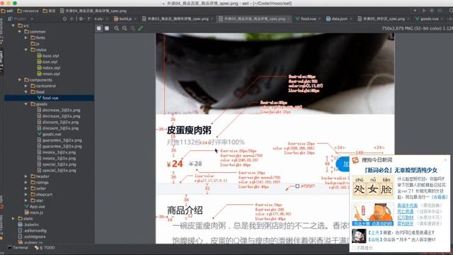Expand the shopcart folder
Image resolution: width=453 pixels, height=255 pixels.
(26, 194)
